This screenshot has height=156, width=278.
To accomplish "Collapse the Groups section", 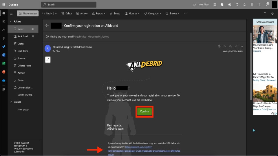I will pyautogui.click(x=11, y=102).
